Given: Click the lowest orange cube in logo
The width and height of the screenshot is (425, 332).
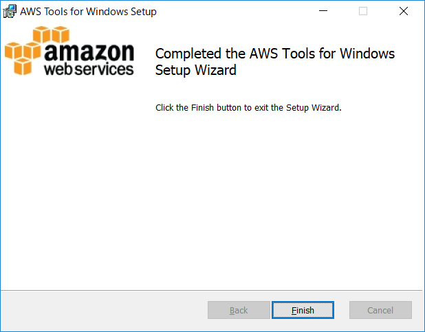Looking at the screenshot, I should pos(23,66).
